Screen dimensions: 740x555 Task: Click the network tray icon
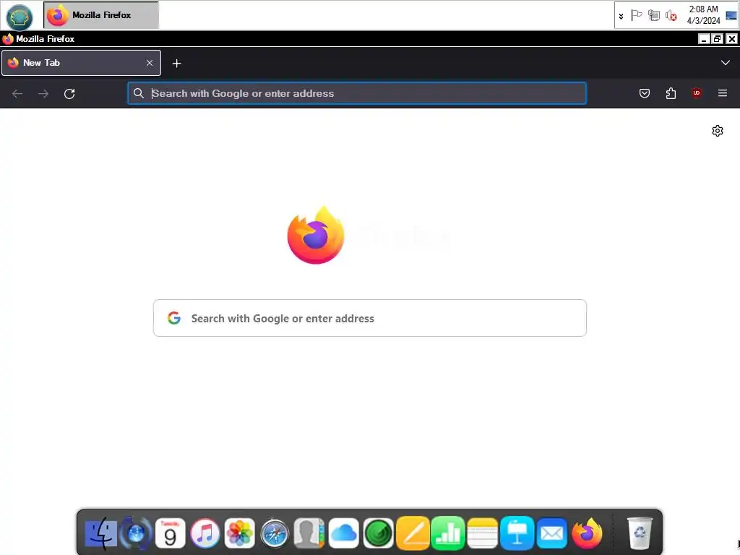pyautogui.click(x=653, y=16)
